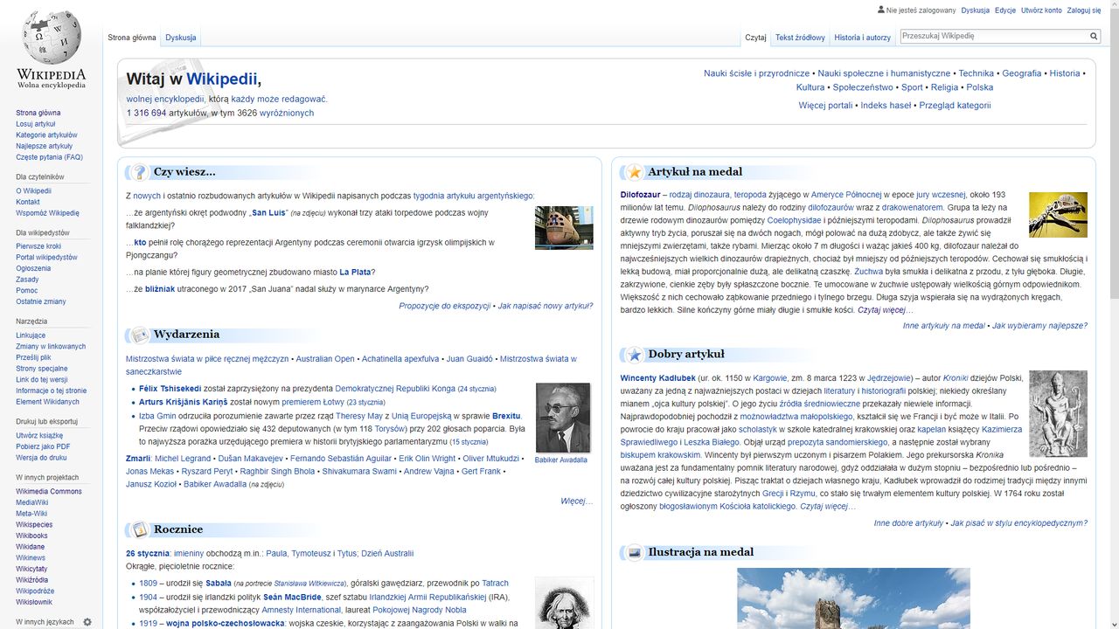Click 'wojna polsko-czechosłowacka' link

click(226, 624)
